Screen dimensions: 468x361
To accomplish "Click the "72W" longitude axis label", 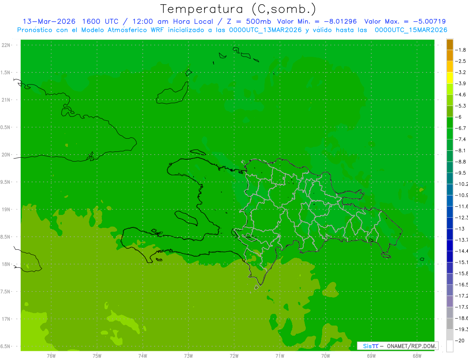I will pyautogui.click(x=234, y=355).
